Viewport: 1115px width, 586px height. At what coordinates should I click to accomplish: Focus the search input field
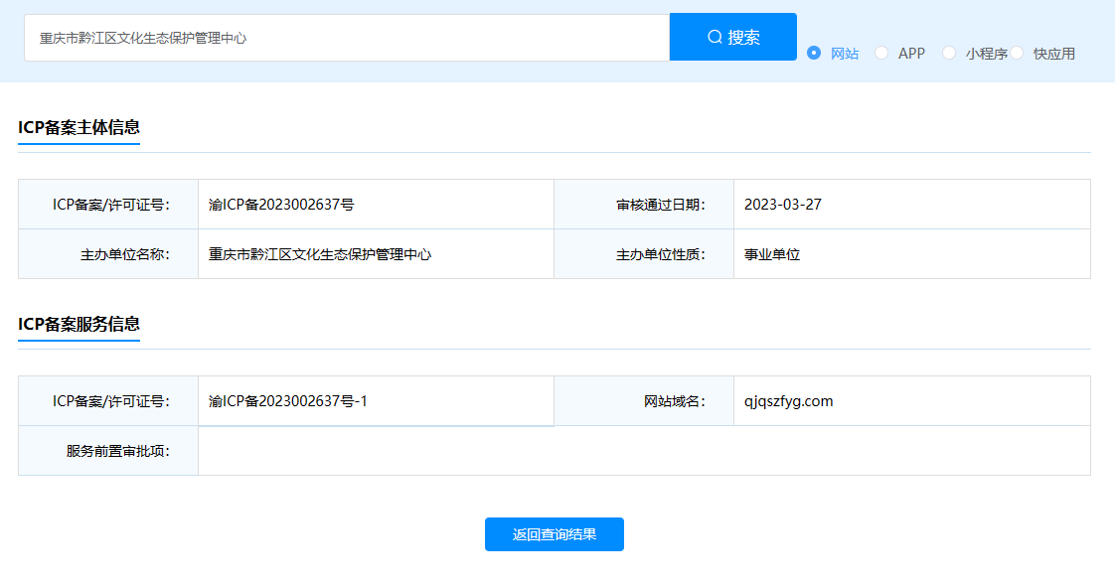347,38
